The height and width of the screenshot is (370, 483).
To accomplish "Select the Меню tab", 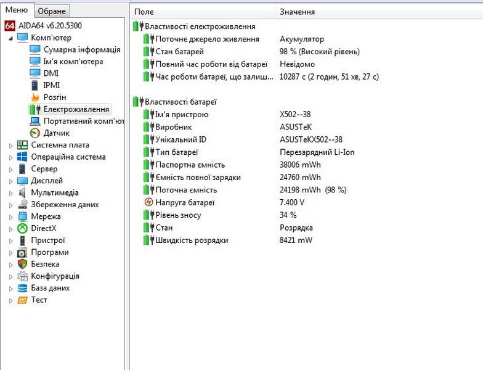I will (16, 10).
